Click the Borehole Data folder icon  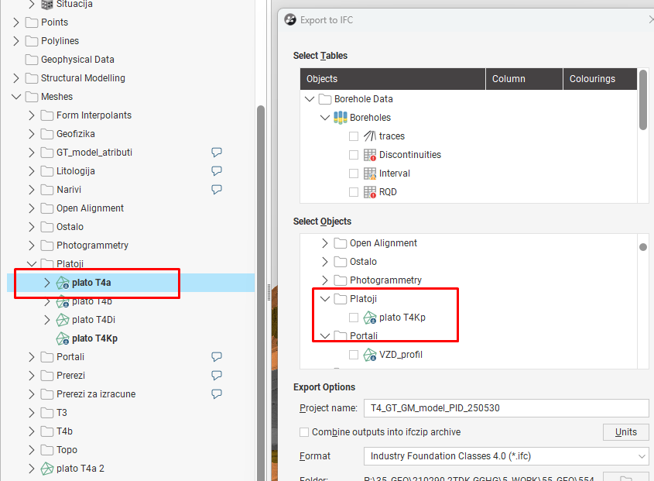click(x=325, y=99)
